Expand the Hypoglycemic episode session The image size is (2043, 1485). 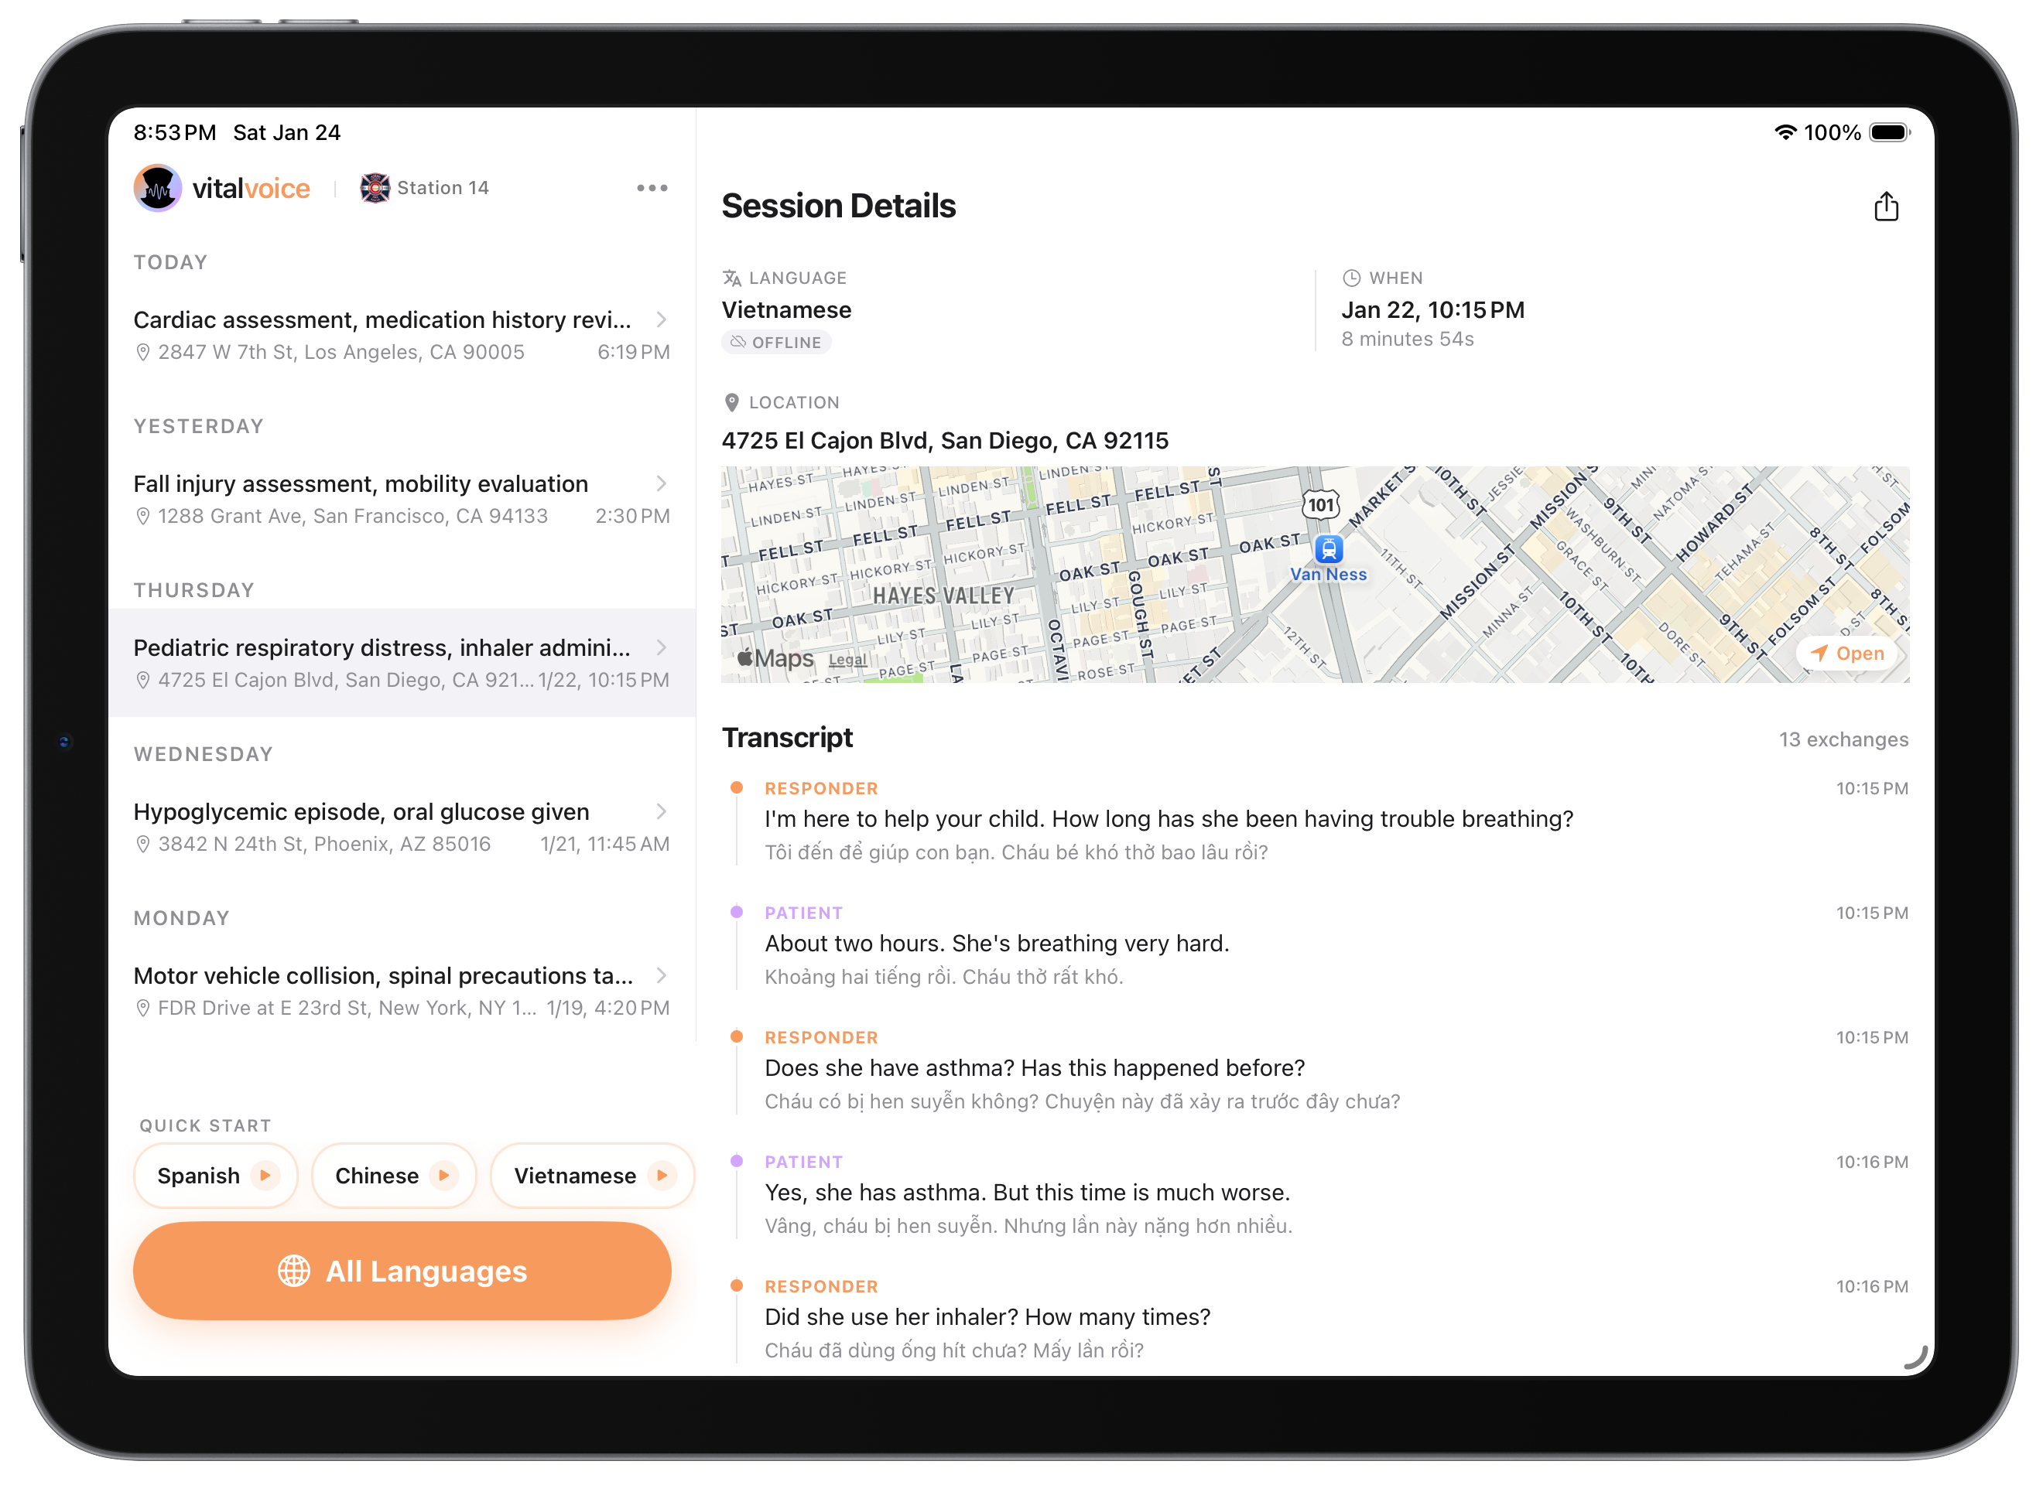(x=662, y=811)
